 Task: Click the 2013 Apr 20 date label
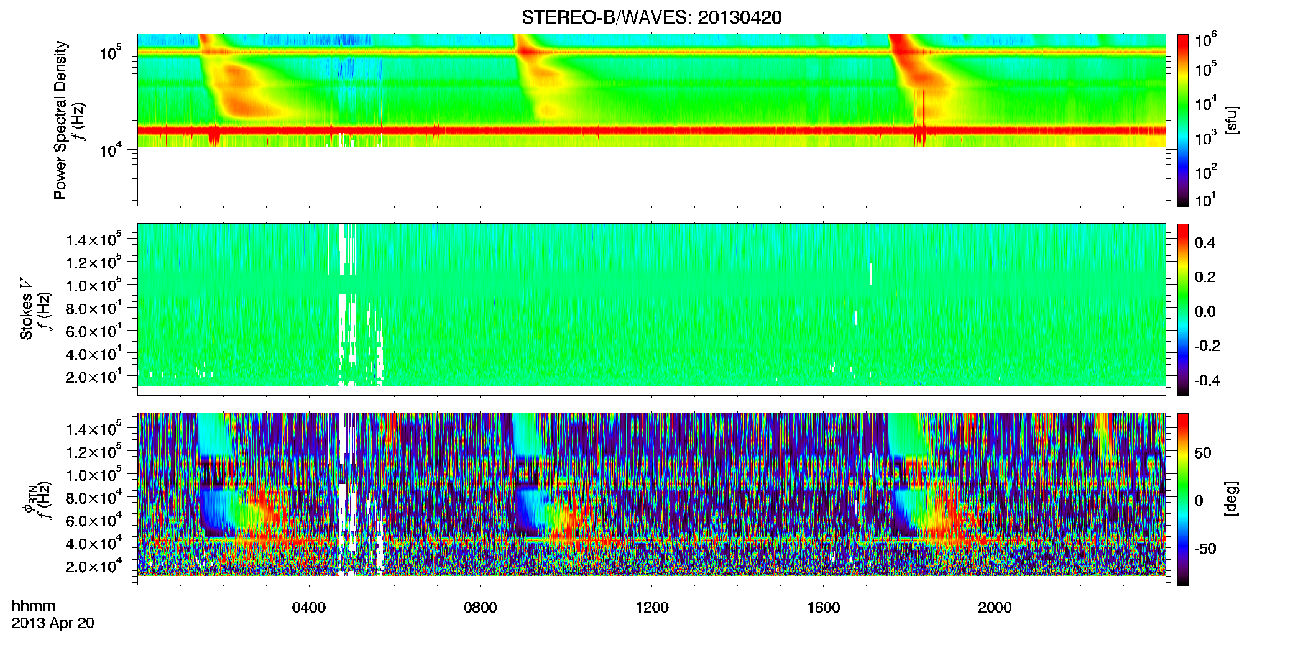pos(53,623)
